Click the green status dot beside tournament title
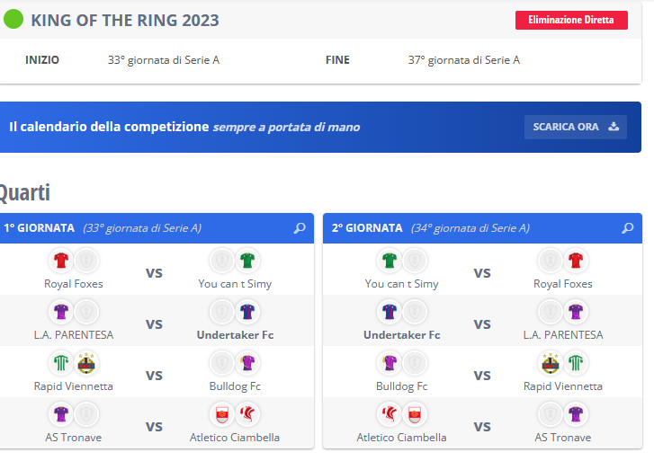The width and height of the screenshot is (654, 461). pyautogui.click(x=14, y=20)
